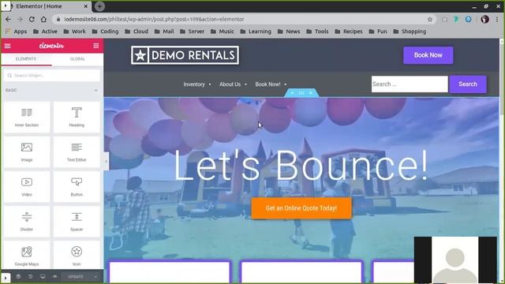The width and height of the screenshot is (505, 284).
Task: Select the Heading widget
Action: (77, 118)
